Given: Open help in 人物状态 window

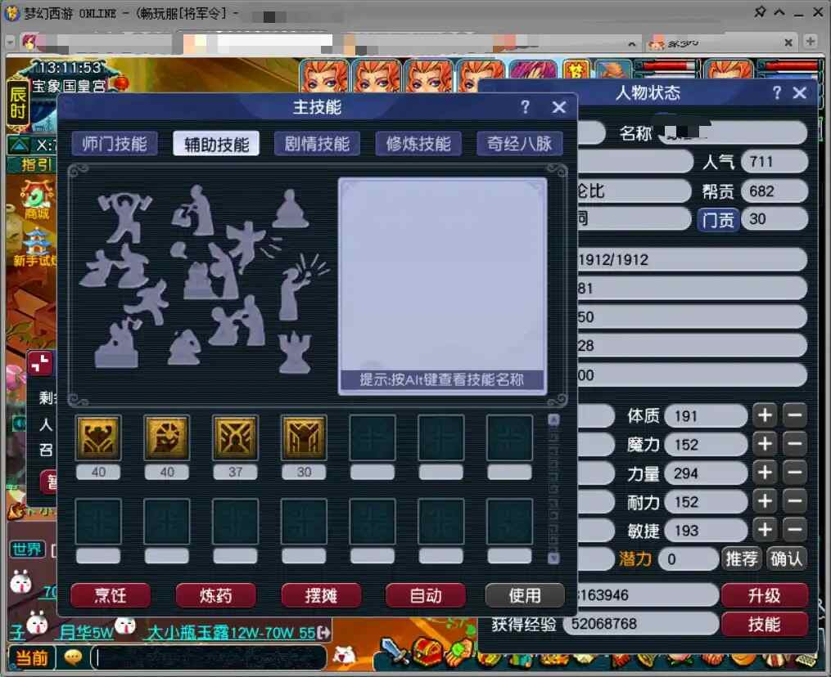Looking at the screenshot, I should (x=776, y=93).
